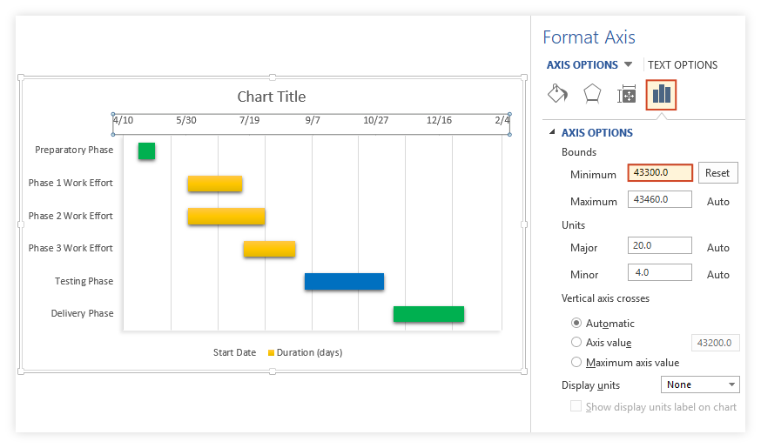
Task: Click the Testing Phase category label
Action: tap(84, 281)
